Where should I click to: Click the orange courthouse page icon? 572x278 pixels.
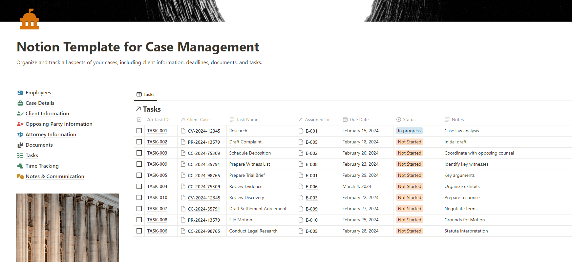[x=30, y=19]
